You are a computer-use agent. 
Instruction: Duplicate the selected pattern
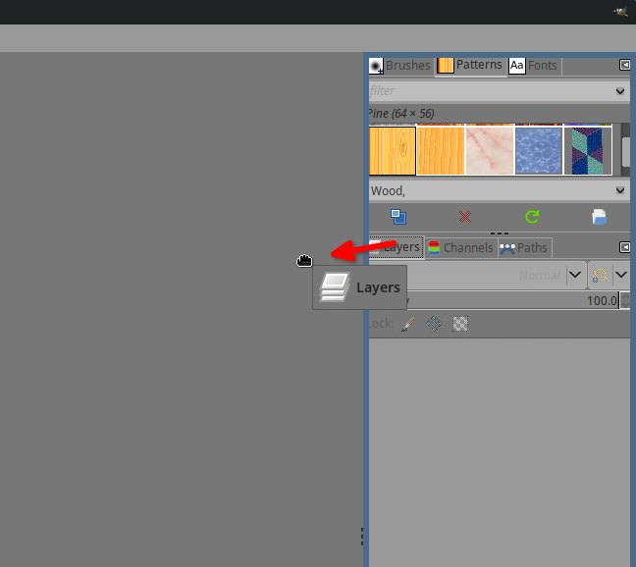pos(398,217)
